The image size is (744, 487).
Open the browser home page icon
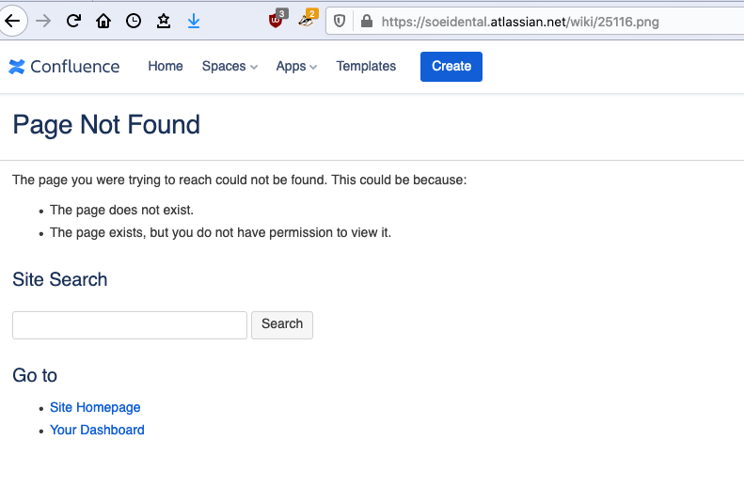click(103, 21)
